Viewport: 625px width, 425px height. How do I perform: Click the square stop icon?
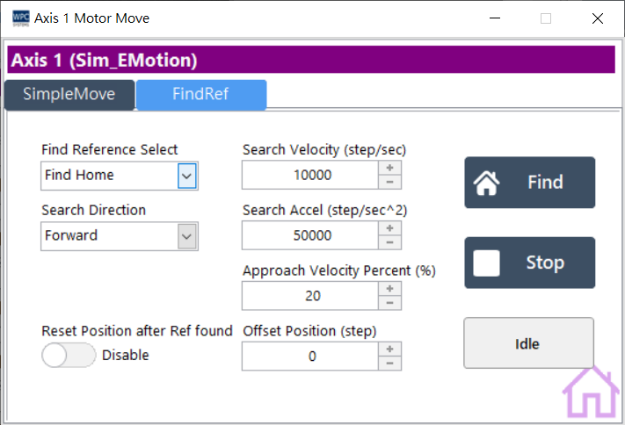[486, 263]
